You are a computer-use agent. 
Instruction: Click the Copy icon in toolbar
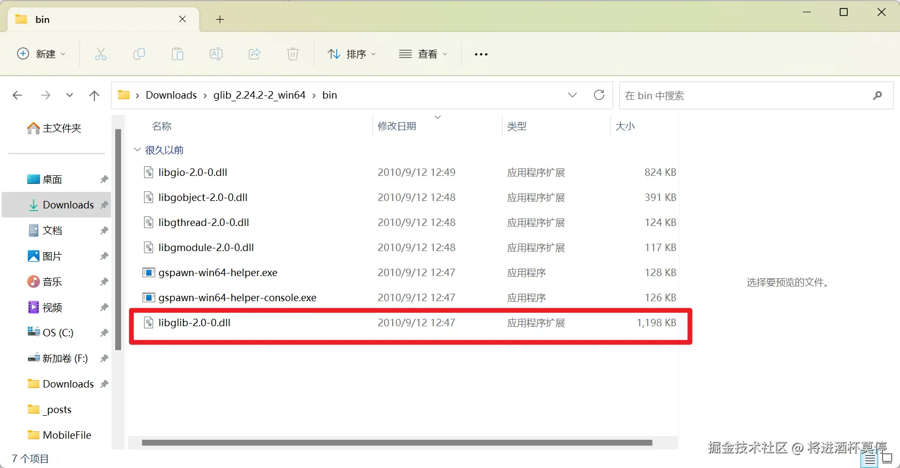(139, 54)
